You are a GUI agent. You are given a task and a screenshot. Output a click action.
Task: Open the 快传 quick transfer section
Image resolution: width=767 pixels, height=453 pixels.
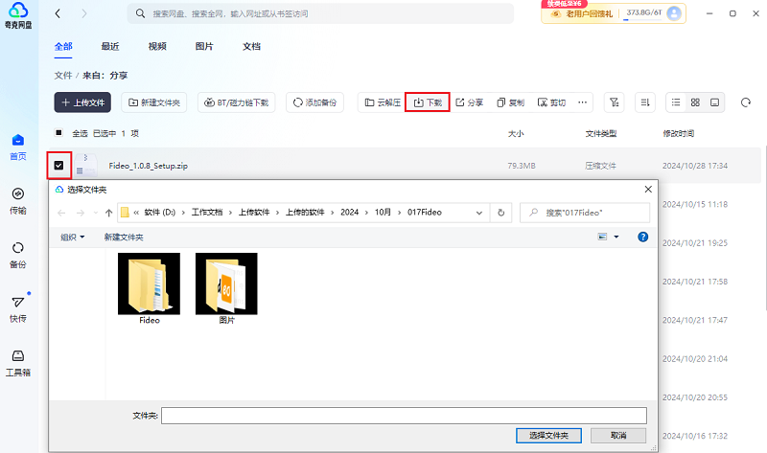(x=18, y=309)
